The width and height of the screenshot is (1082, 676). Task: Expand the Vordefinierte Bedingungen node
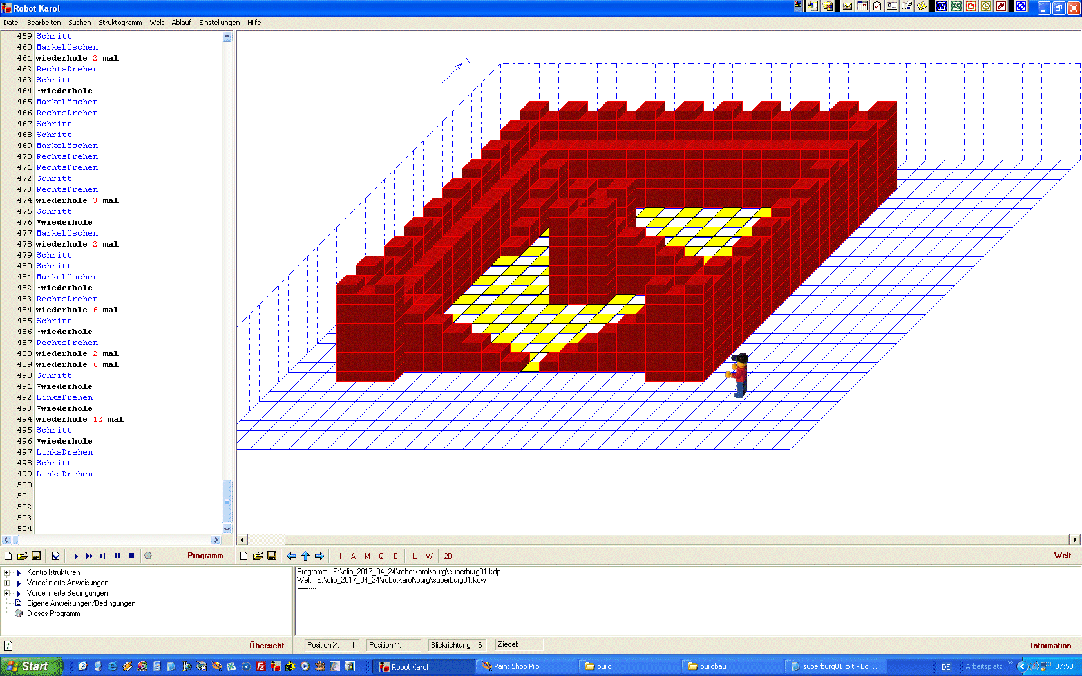[7, 593]
